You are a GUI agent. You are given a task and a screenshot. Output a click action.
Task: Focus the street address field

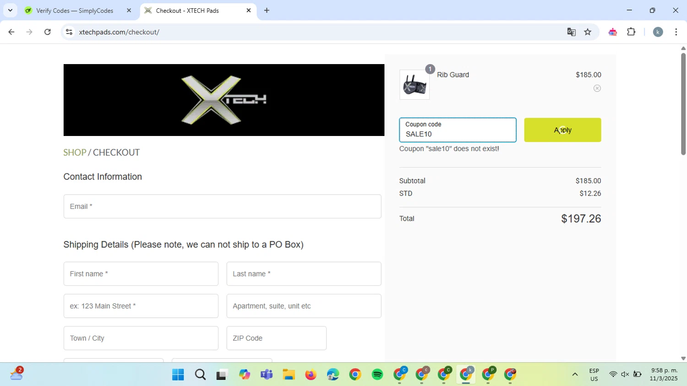pos(141,306)
